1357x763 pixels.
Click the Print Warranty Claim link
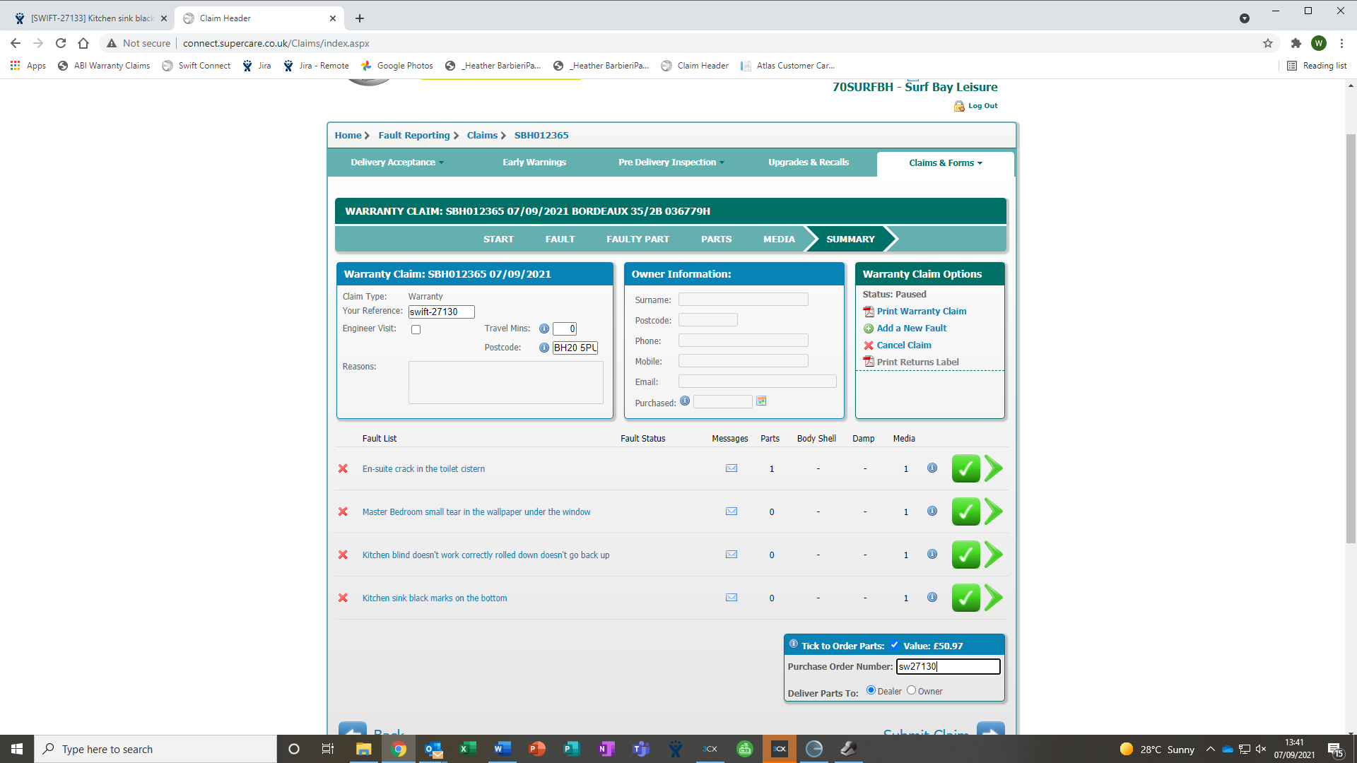point(921,312)
